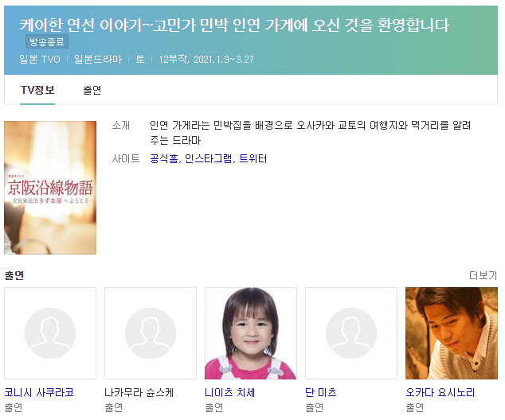
Task: Open the TV정보 tab
Action: 37,90
